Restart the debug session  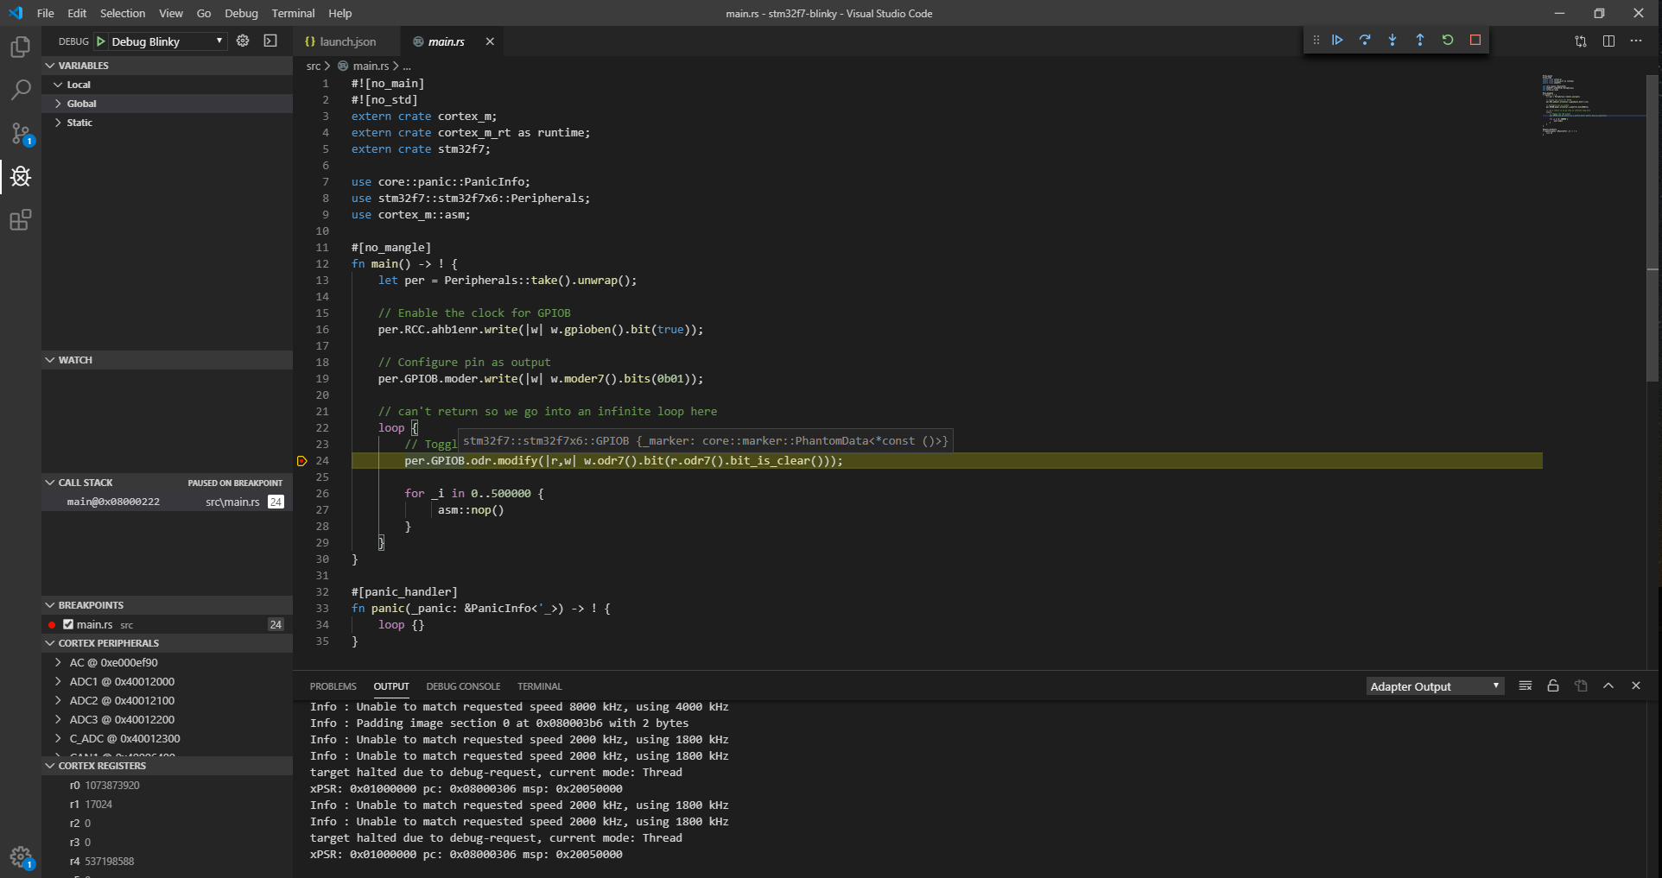click(1448, 40)
